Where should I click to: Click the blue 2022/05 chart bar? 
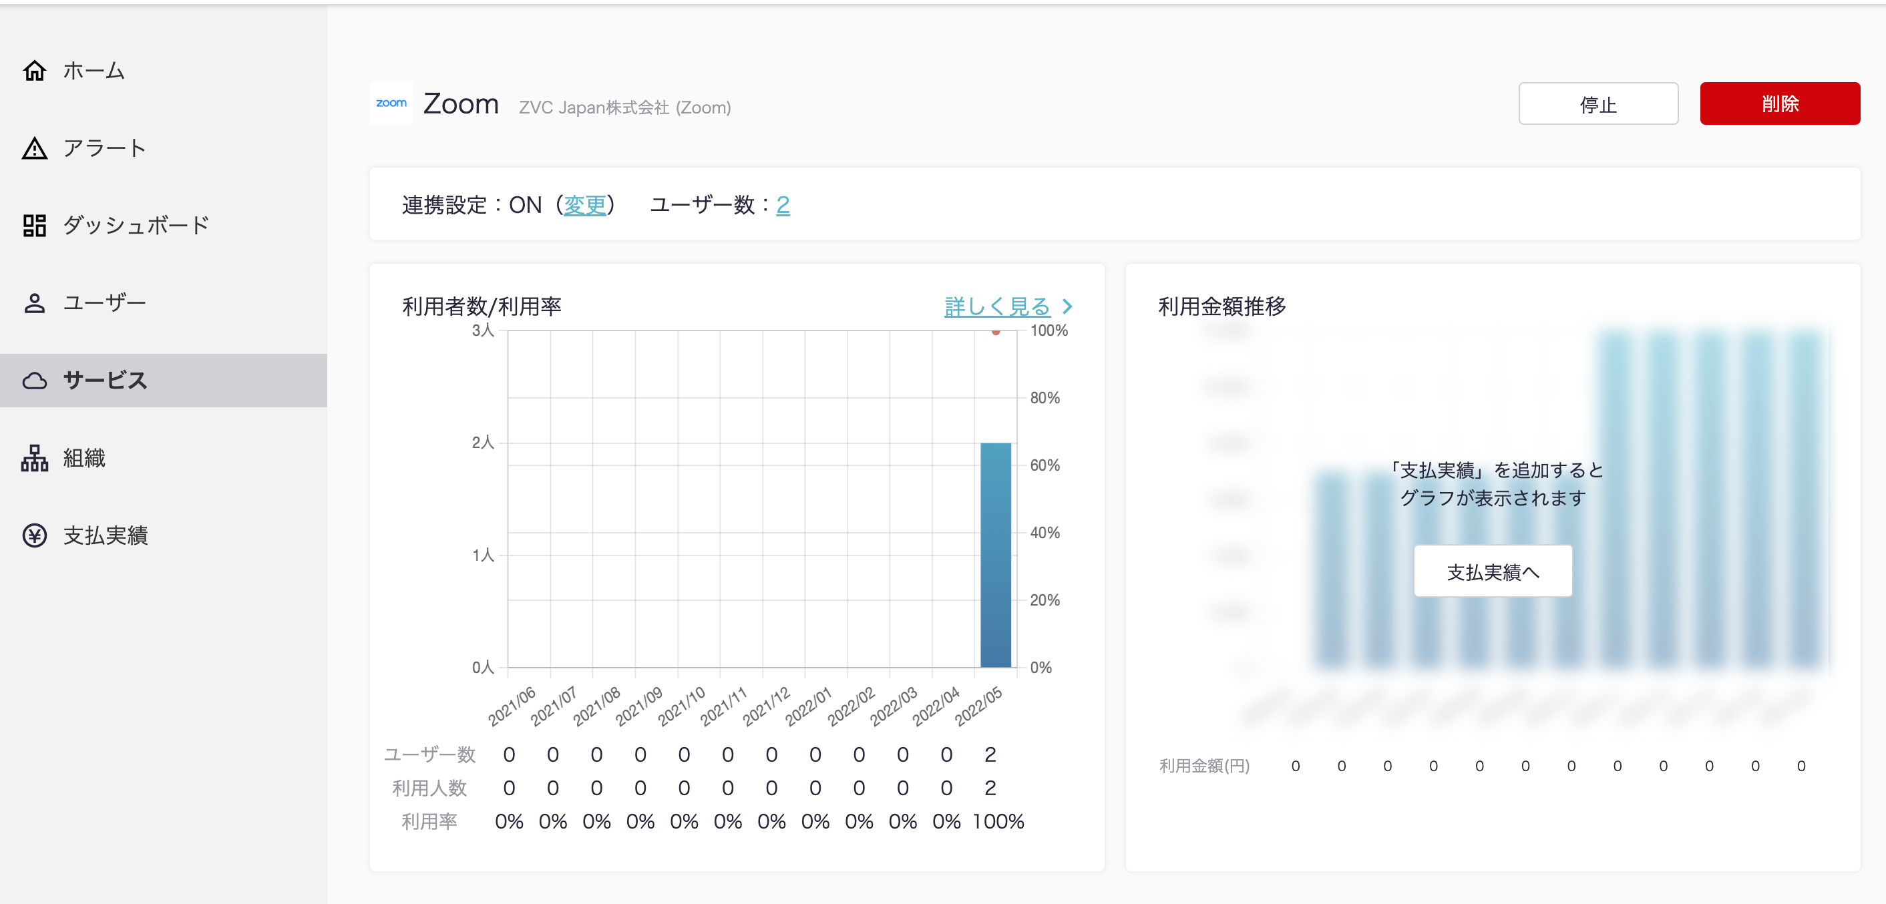995,555
